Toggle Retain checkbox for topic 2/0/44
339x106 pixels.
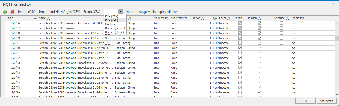240,68
